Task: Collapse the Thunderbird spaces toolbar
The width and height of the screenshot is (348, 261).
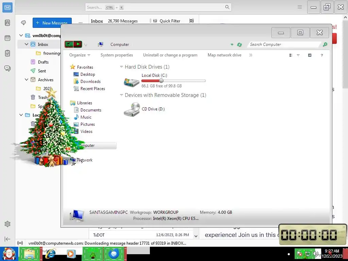Action: coord(7,239)
